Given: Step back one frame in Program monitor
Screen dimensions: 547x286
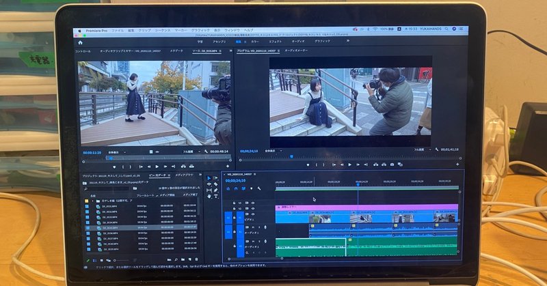Looking at the screenshot, I should coord(342,165).
